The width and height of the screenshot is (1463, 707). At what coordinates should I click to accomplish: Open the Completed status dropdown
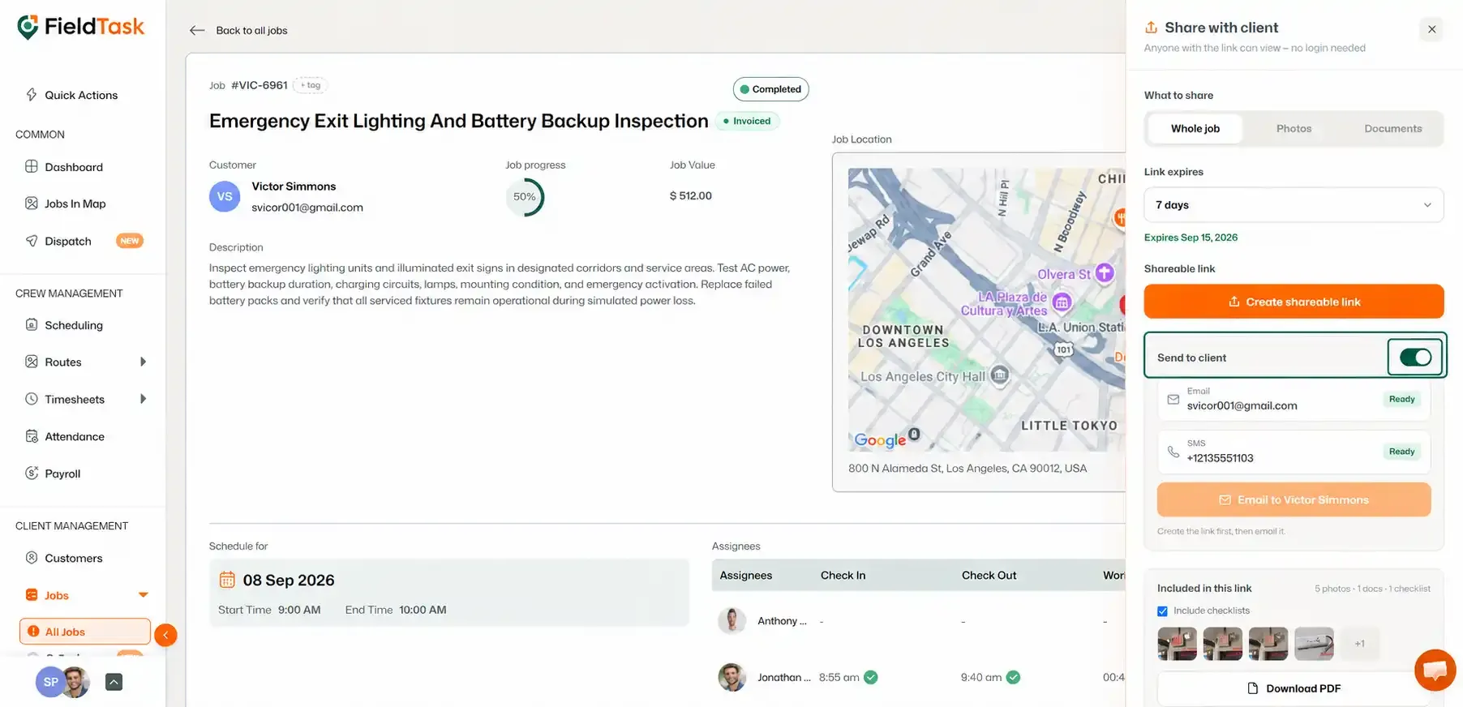(x=770, y=89)
